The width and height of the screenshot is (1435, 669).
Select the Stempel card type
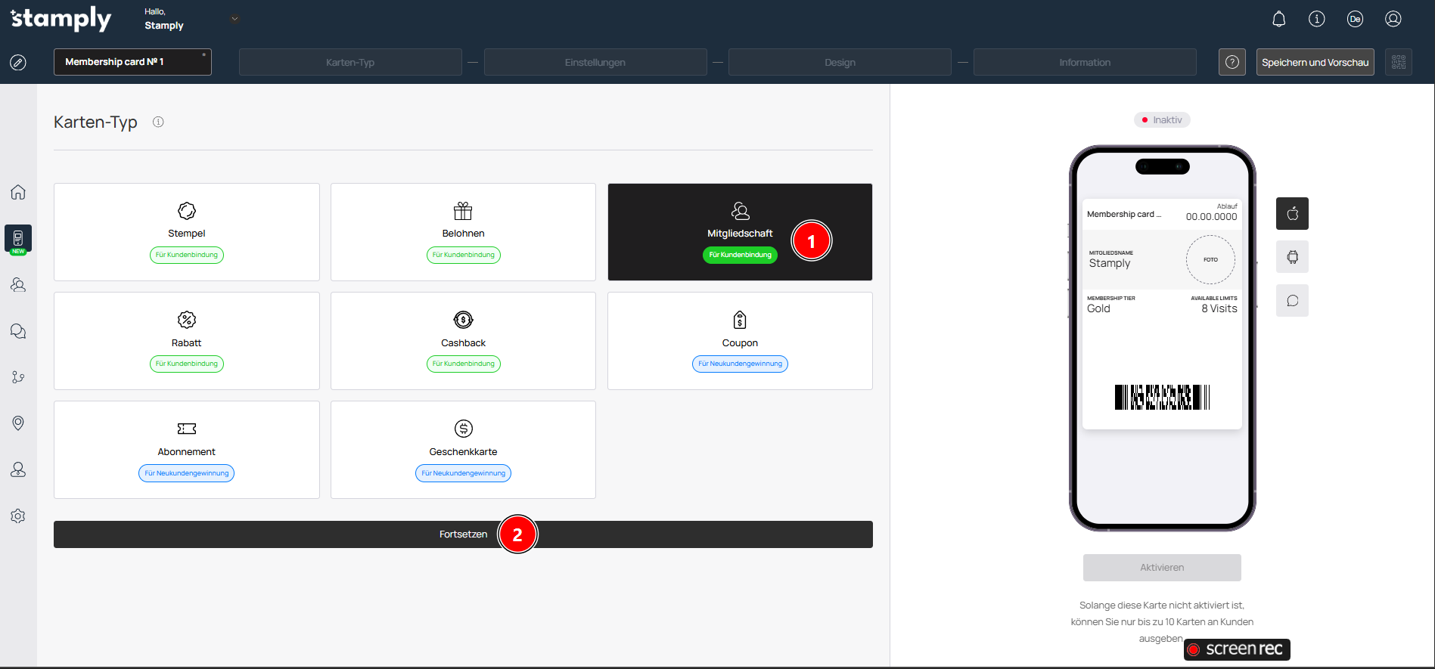click(187, 232)
